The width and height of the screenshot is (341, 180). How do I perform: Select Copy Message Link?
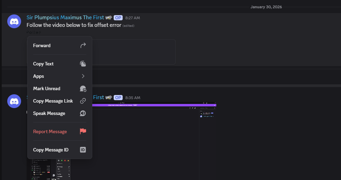click(x=59, y=101)
